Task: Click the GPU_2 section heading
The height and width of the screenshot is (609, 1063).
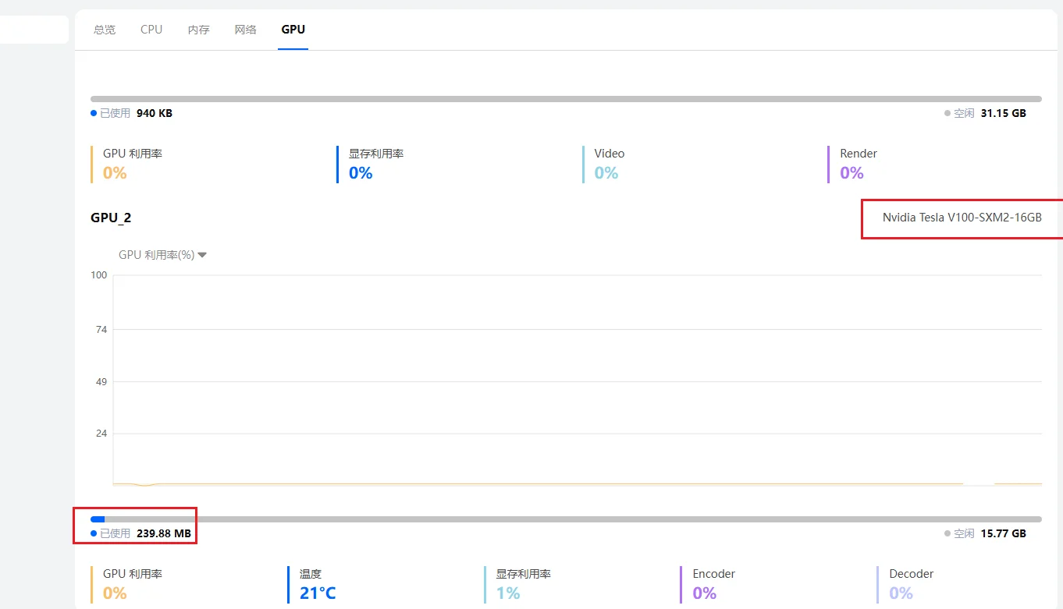Action: [111, 218]
